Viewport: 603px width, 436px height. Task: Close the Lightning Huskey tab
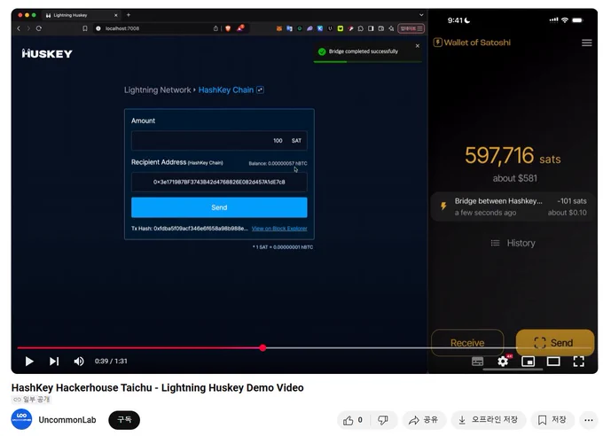pos(116,15)
